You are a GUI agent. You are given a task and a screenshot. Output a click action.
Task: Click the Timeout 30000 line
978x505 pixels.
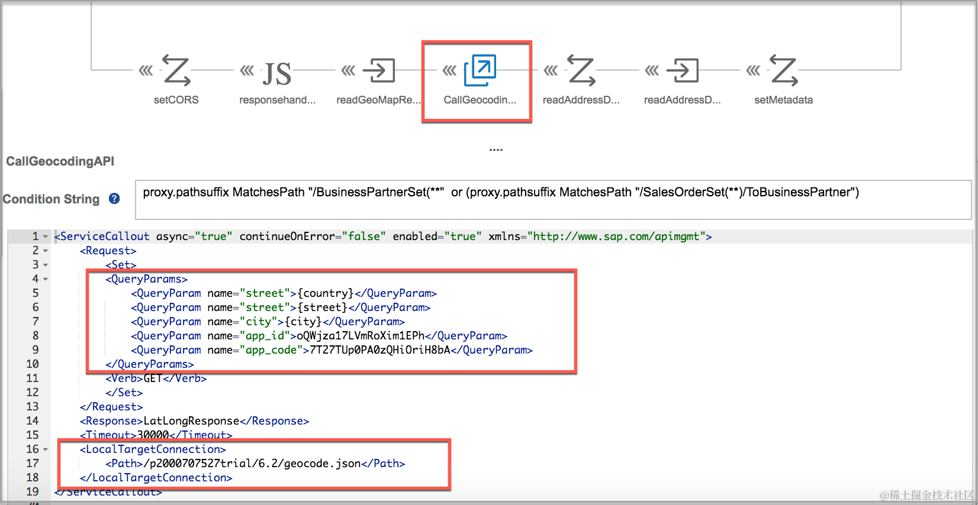point(156,435)
